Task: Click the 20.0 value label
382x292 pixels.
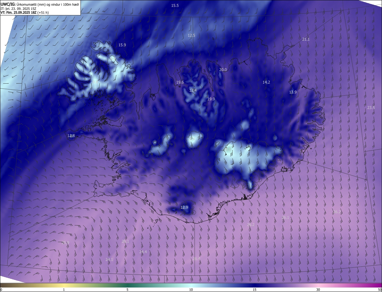Action: click(x=223, y=70)
